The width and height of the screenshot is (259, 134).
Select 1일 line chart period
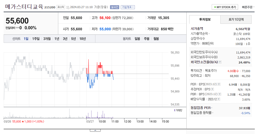26,39
